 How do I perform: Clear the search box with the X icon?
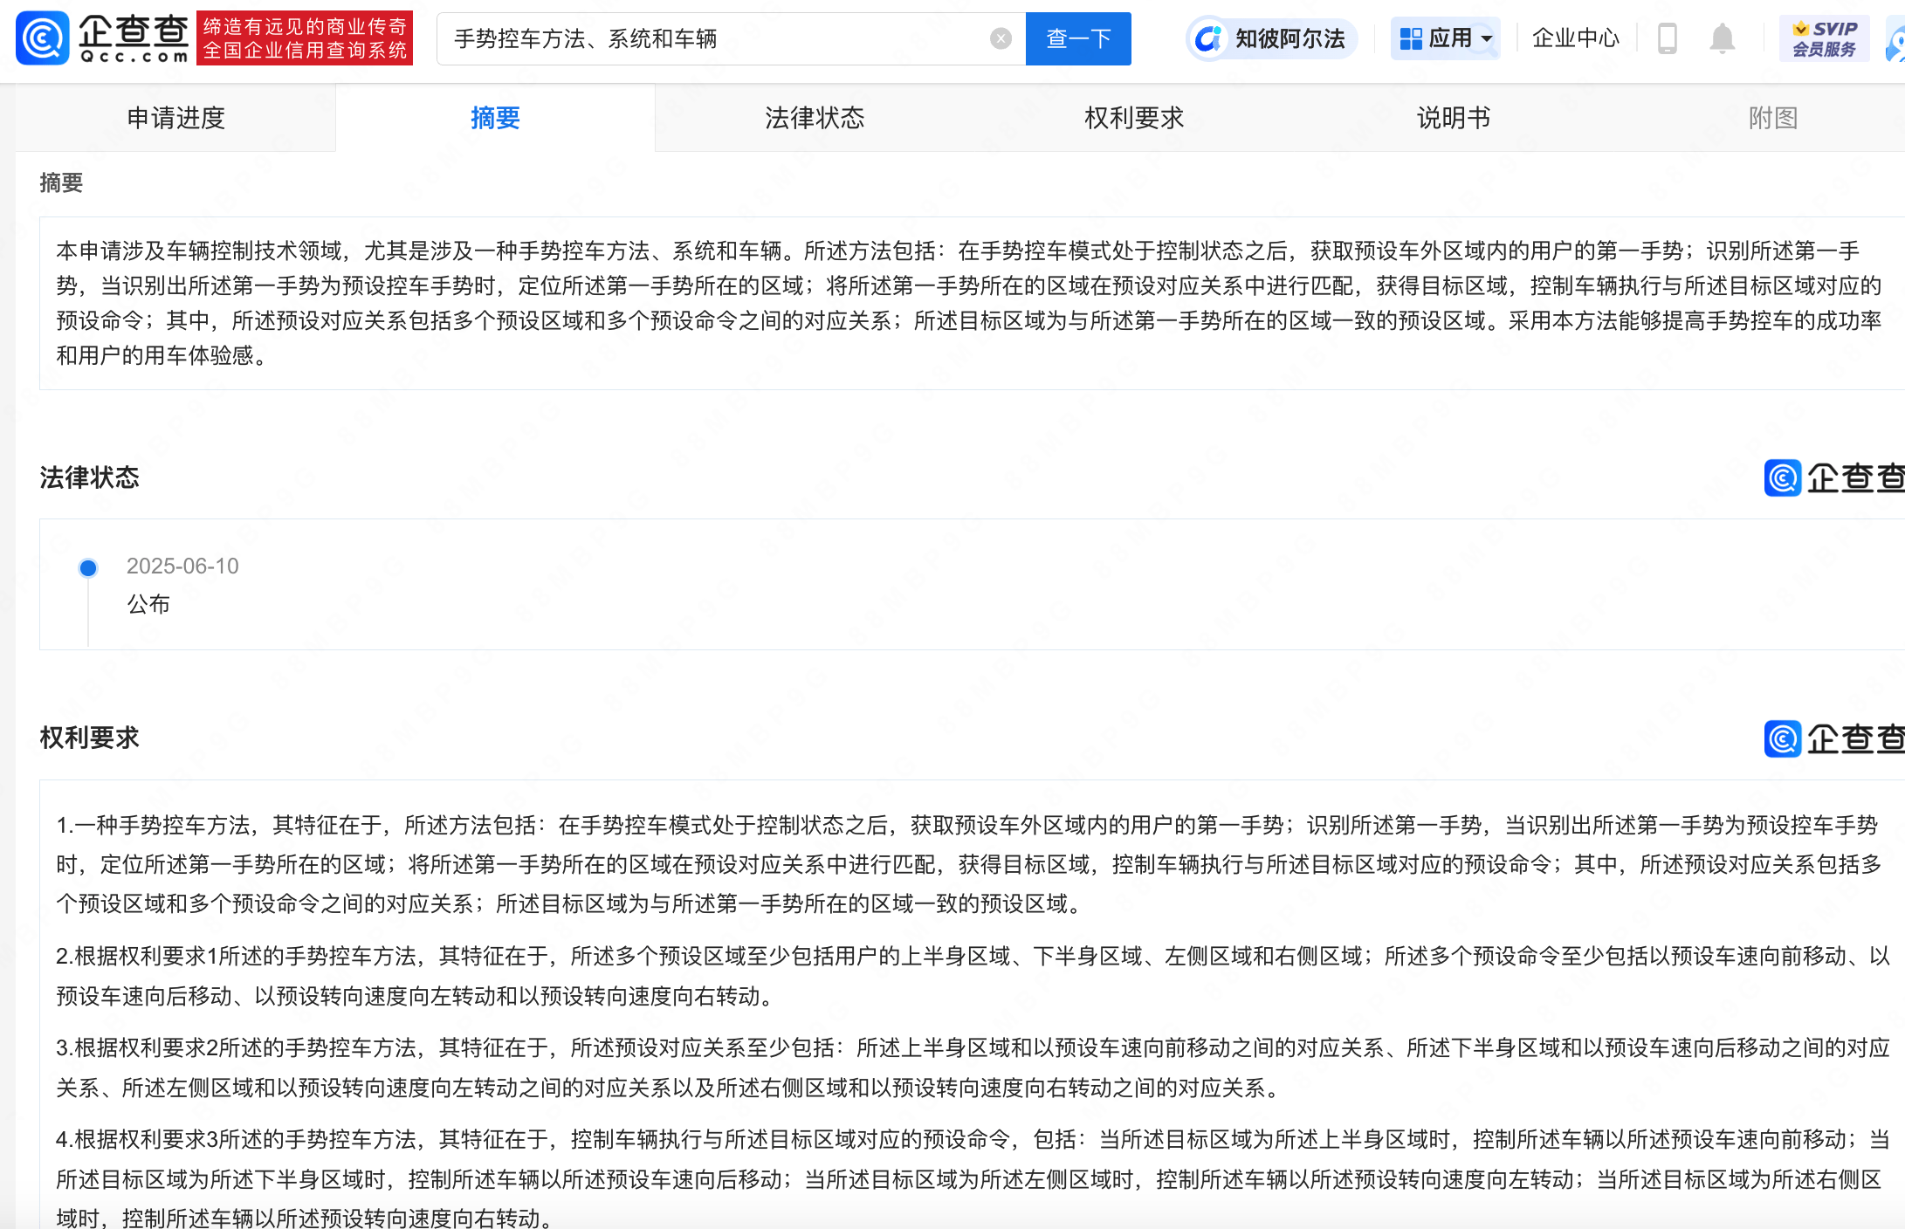[x=1001, y=38]
